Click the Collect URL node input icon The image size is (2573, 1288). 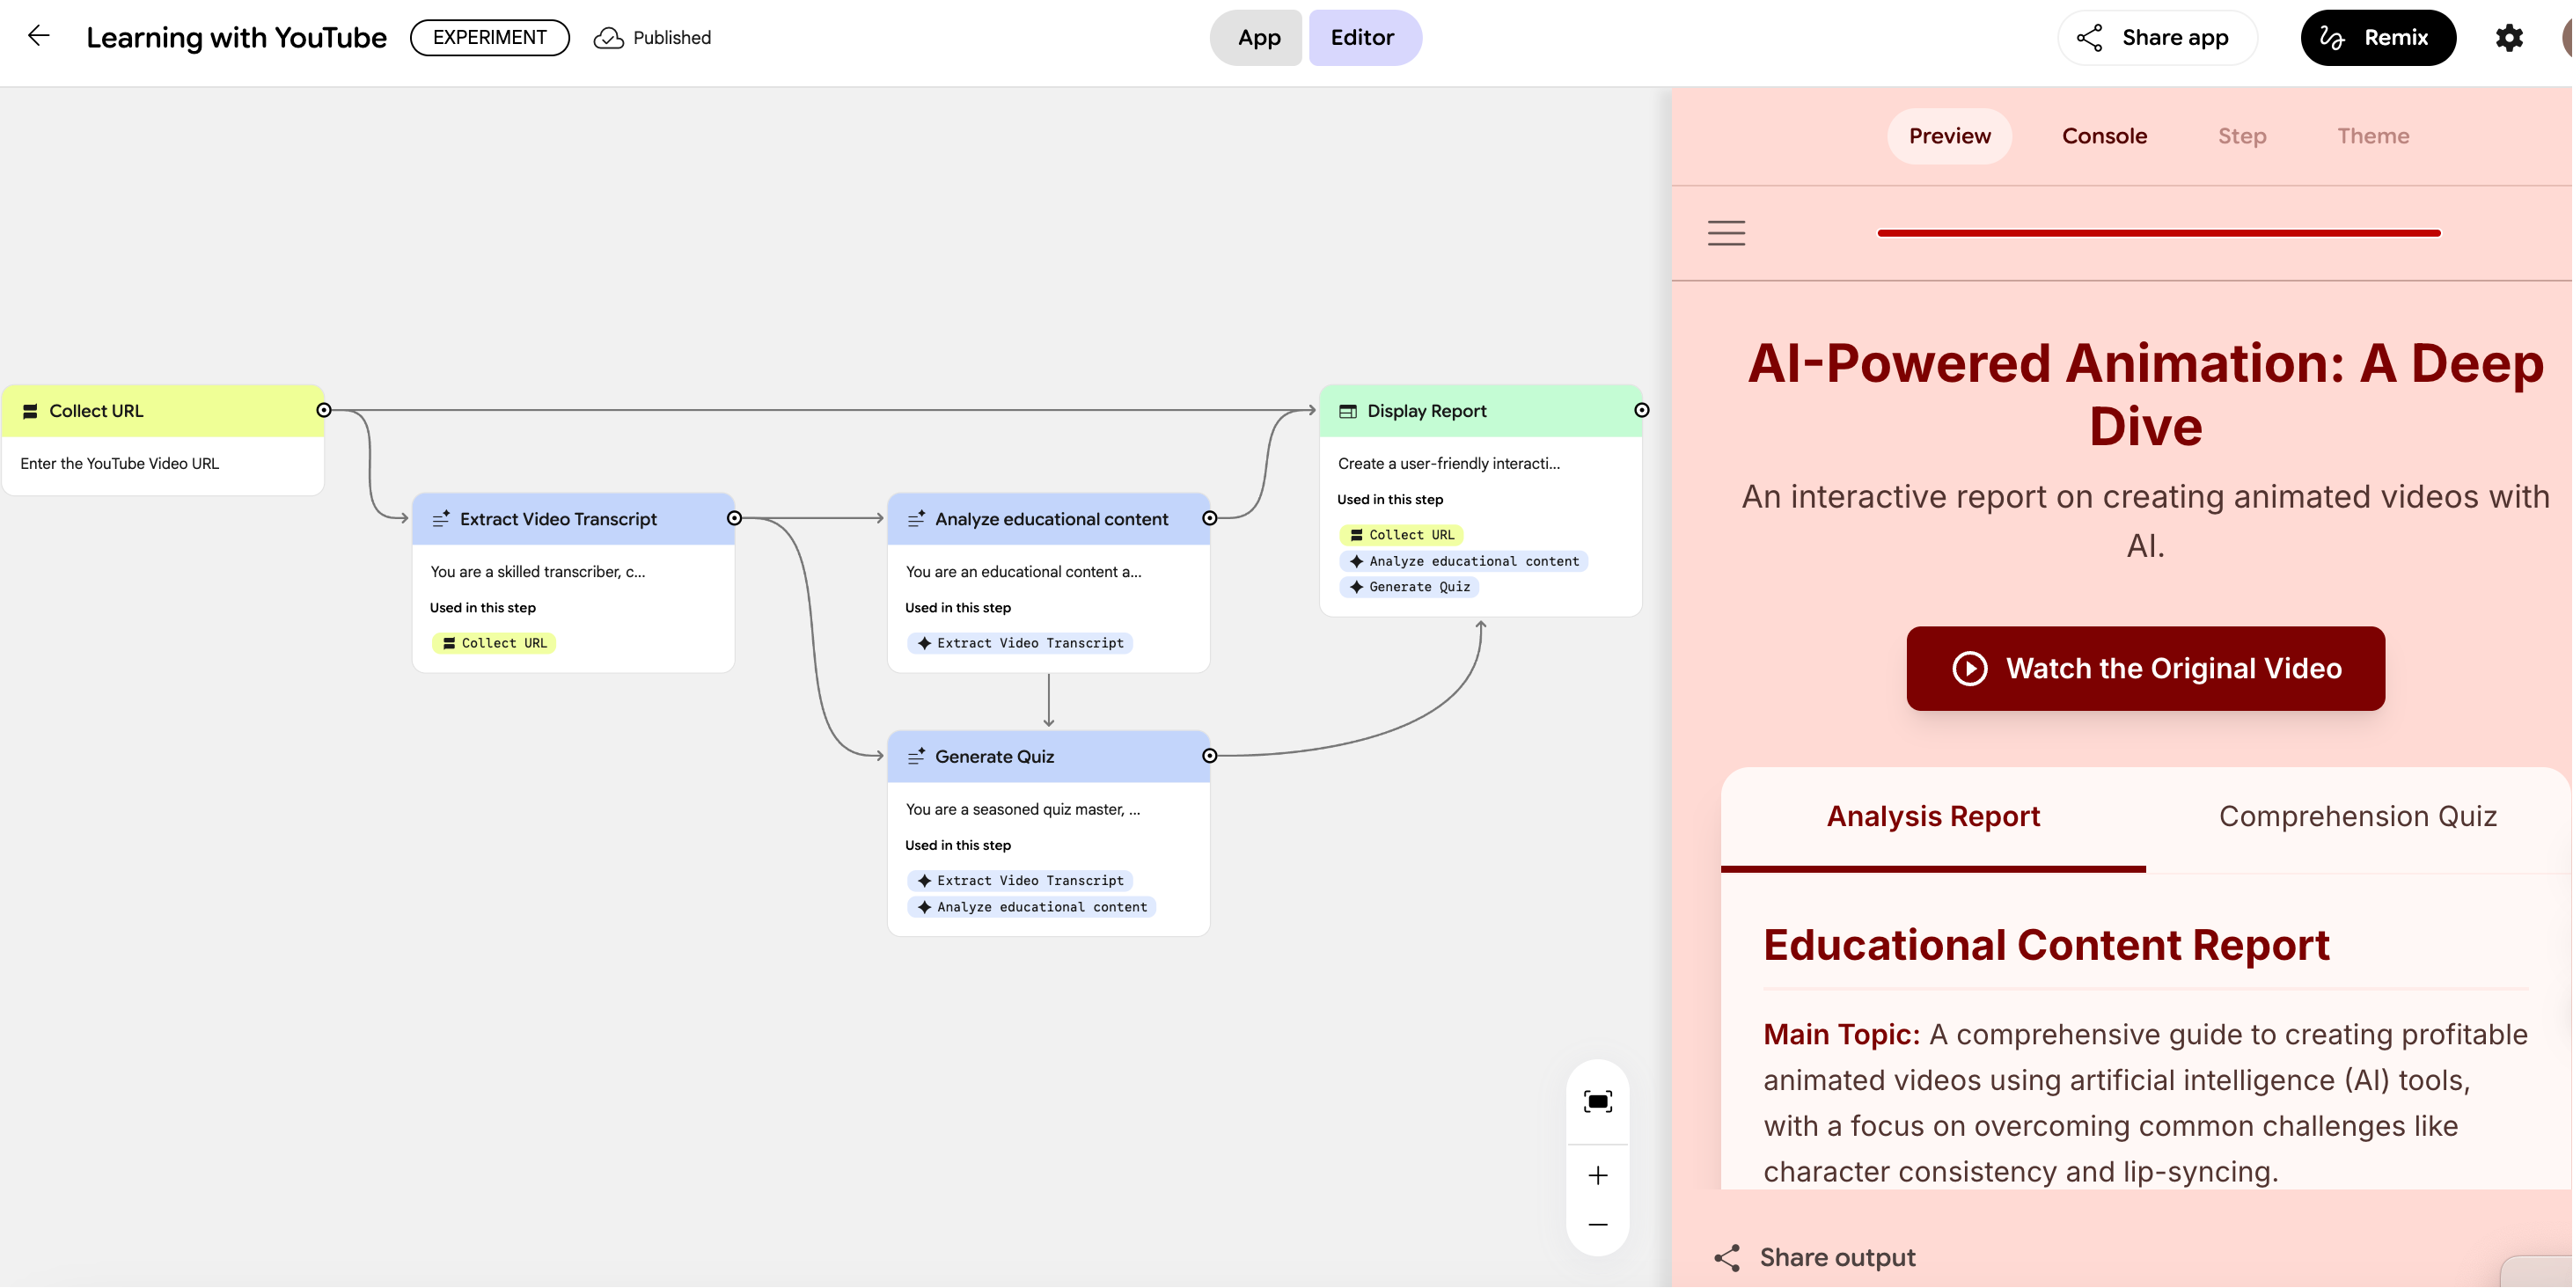tap(30, 412)
